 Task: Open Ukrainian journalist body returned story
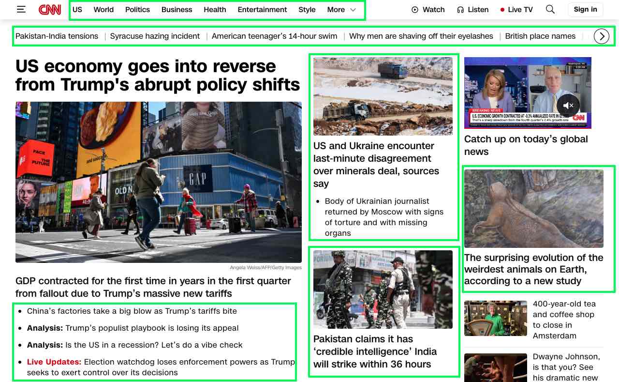[384, 217]
